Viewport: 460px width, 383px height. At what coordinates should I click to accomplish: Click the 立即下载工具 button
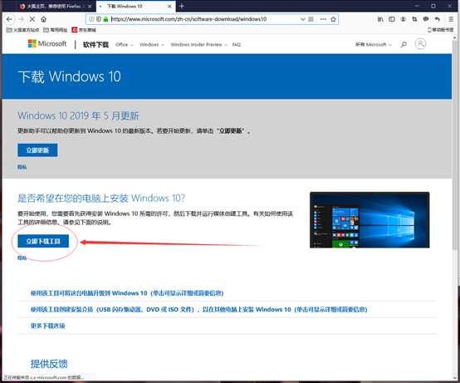tap(43, 241)
